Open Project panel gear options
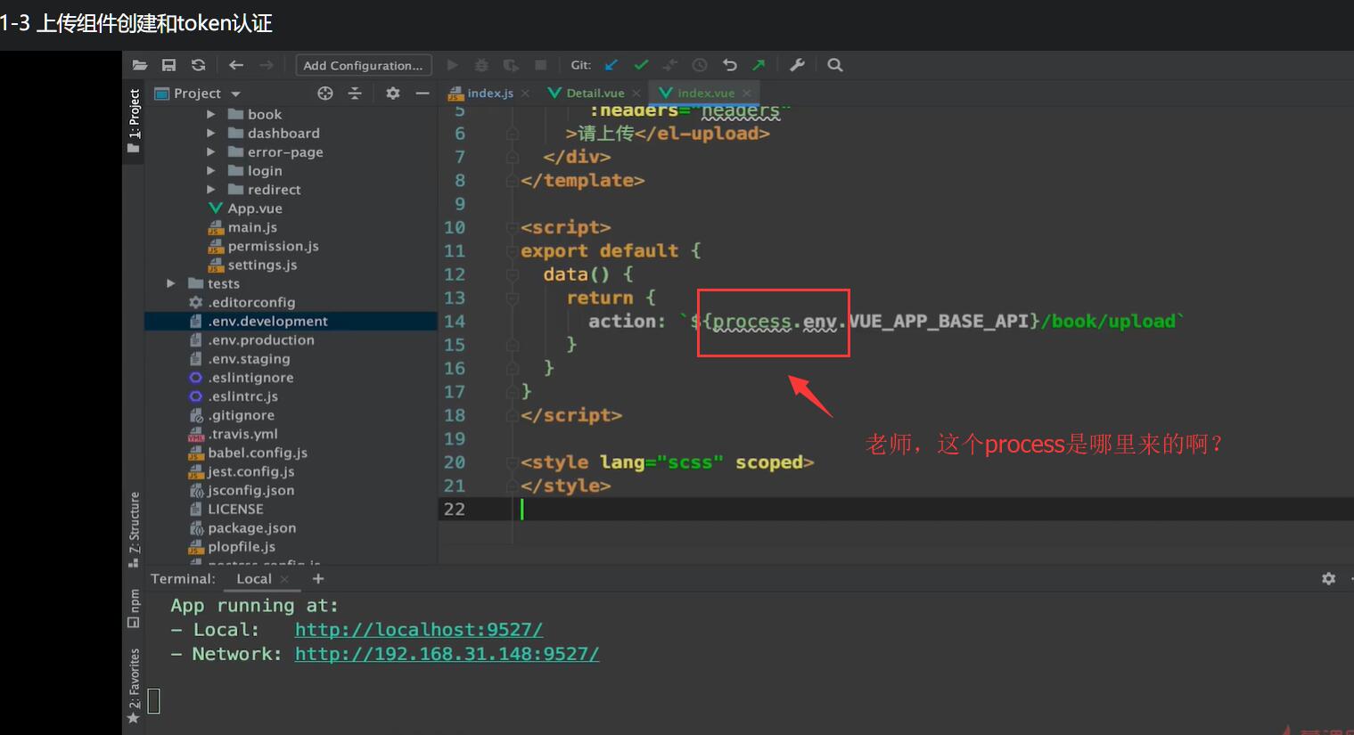The height and width of the screenshot is (735, 1354). tap(393, 94)
